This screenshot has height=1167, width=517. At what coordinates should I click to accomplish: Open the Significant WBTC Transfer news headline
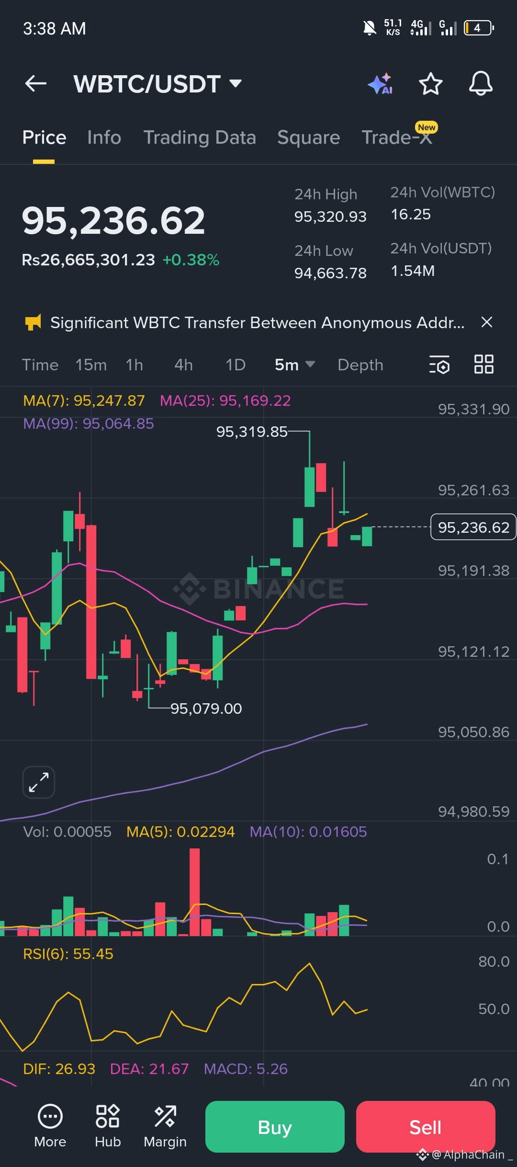(x=258, y=322)
